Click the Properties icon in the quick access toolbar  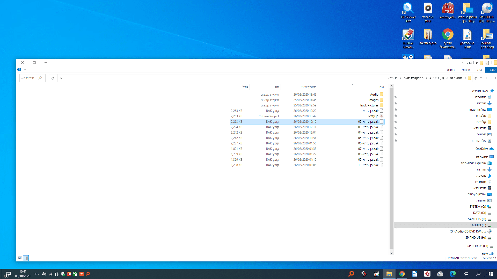coord(487,63)
